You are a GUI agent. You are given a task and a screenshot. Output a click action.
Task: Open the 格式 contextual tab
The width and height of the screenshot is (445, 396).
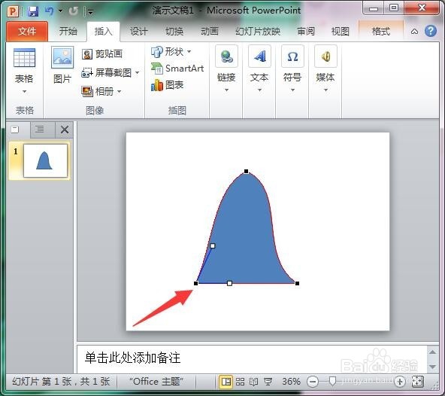tap(381, 31)
